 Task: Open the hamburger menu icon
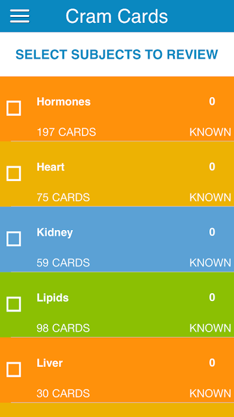click(19, 16)
